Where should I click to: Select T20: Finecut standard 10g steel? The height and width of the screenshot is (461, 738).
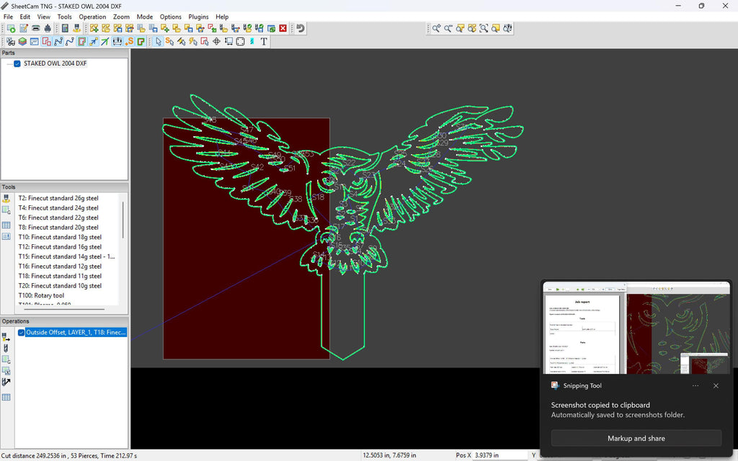(60, 285)
